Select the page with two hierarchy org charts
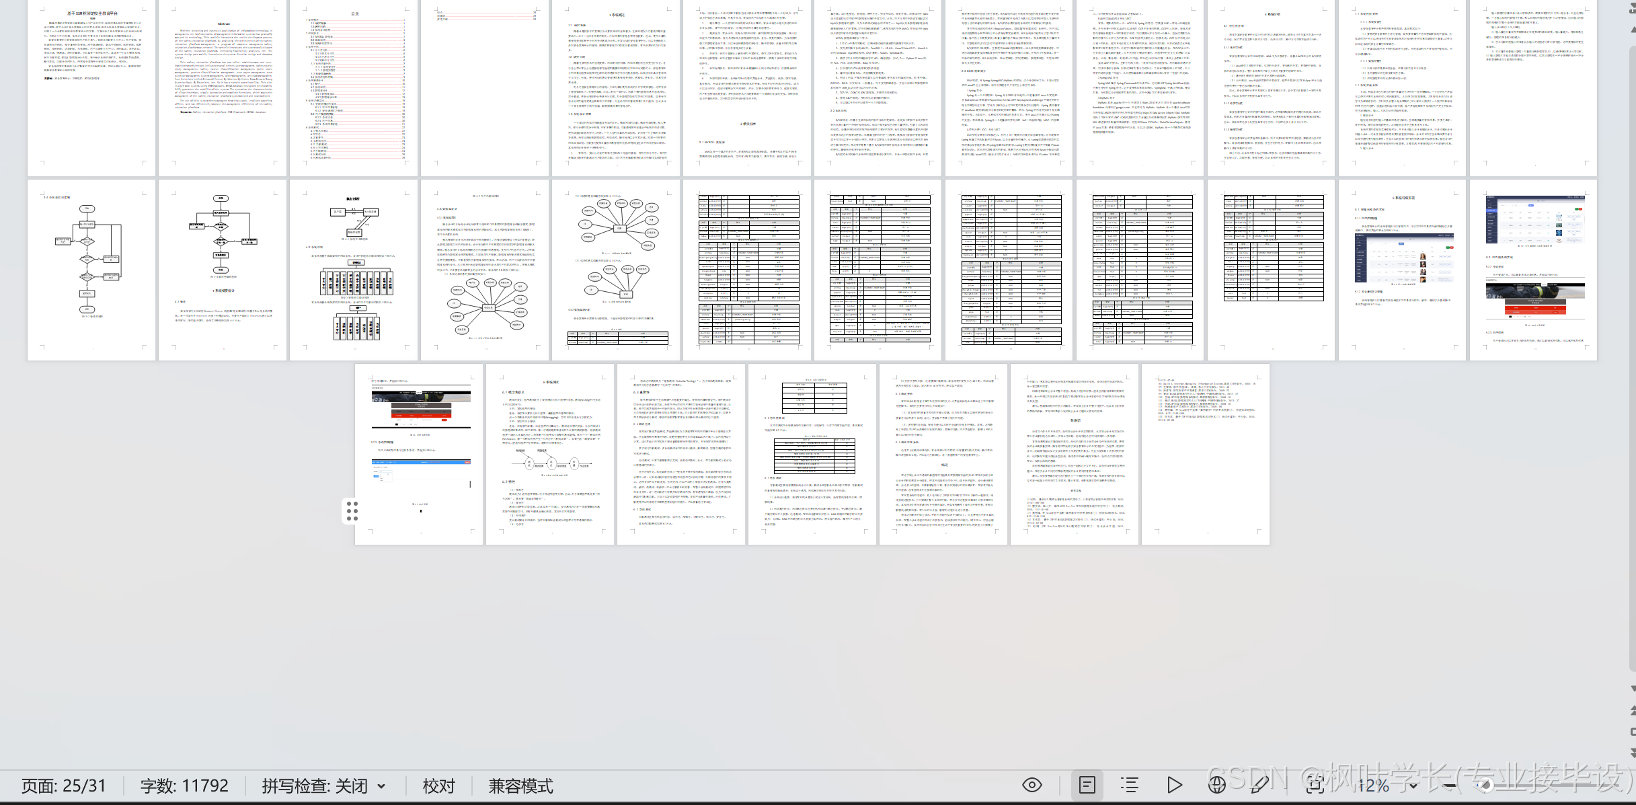 354,270
